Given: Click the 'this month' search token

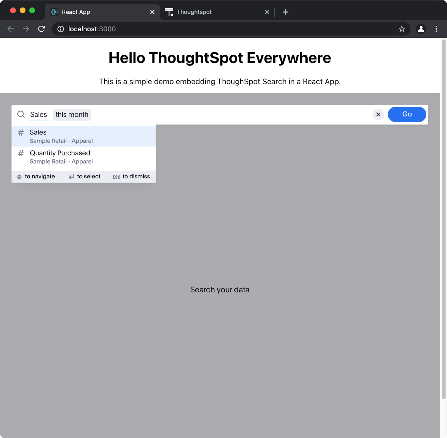Looking at the screenshot, I should tap(72, 115).
